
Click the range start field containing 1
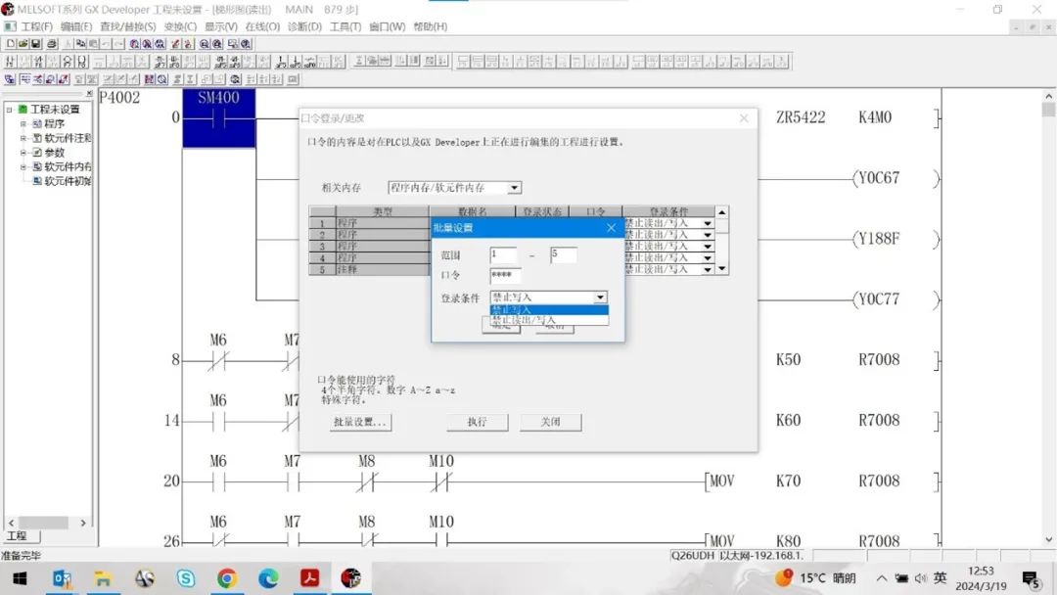502,255
